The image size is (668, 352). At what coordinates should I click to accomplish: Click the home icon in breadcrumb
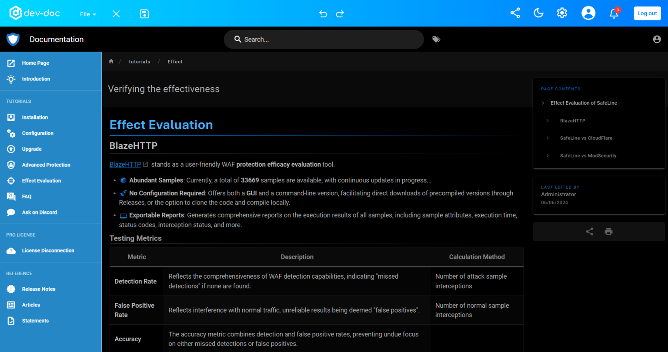[111, 62]
